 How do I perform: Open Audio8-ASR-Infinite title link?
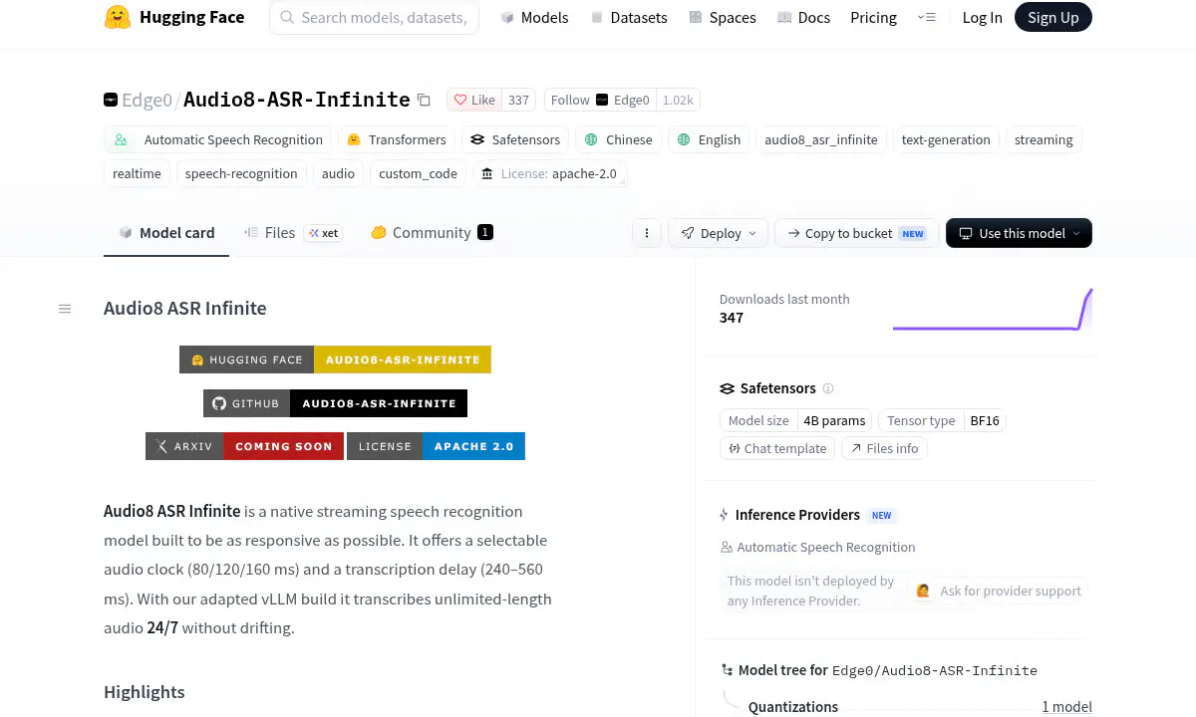[x=297, y=100]
